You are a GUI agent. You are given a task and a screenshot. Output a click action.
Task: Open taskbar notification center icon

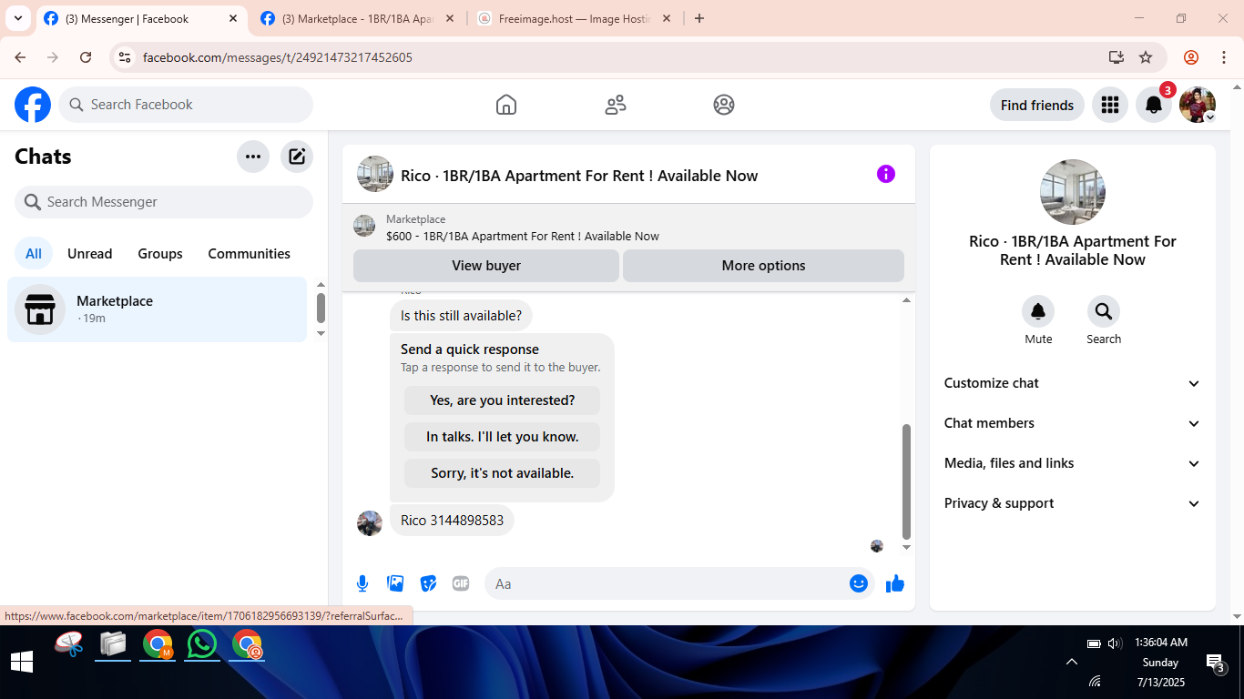pos(1215,663)
